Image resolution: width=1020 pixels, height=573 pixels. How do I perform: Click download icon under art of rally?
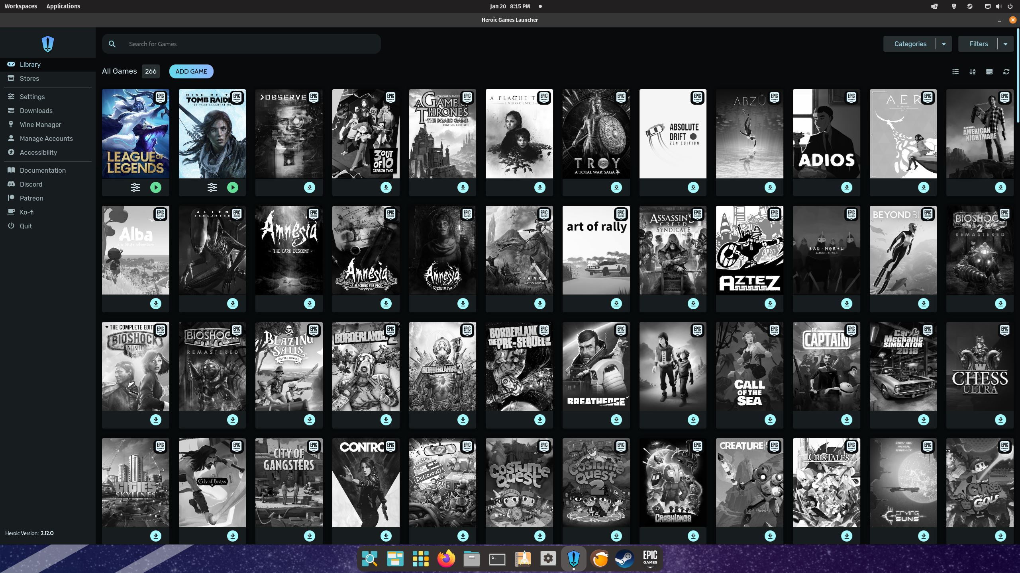click(616, 304)
